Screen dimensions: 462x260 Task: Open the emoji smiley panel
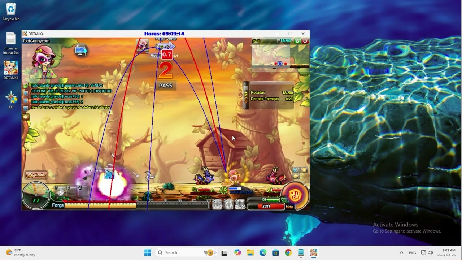[x=304, y=170]
